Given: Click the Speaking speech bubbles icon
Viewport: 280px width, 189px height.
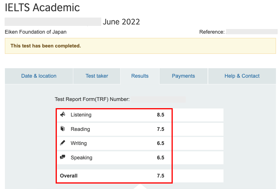Looking at the screenshot, I should 63,157.
